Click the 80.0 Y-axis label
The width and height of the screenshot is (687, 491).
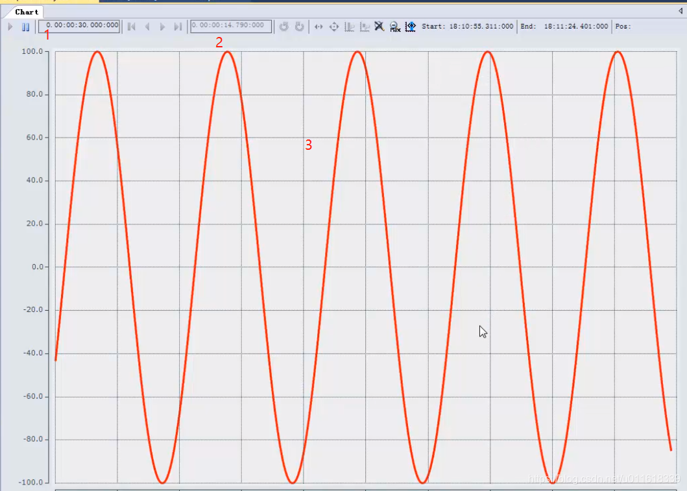click(34, 94)
